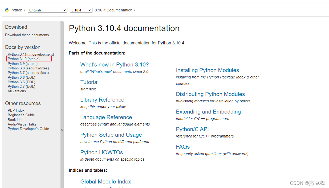Open What's new in Python 3.10?

click(115, 65)
